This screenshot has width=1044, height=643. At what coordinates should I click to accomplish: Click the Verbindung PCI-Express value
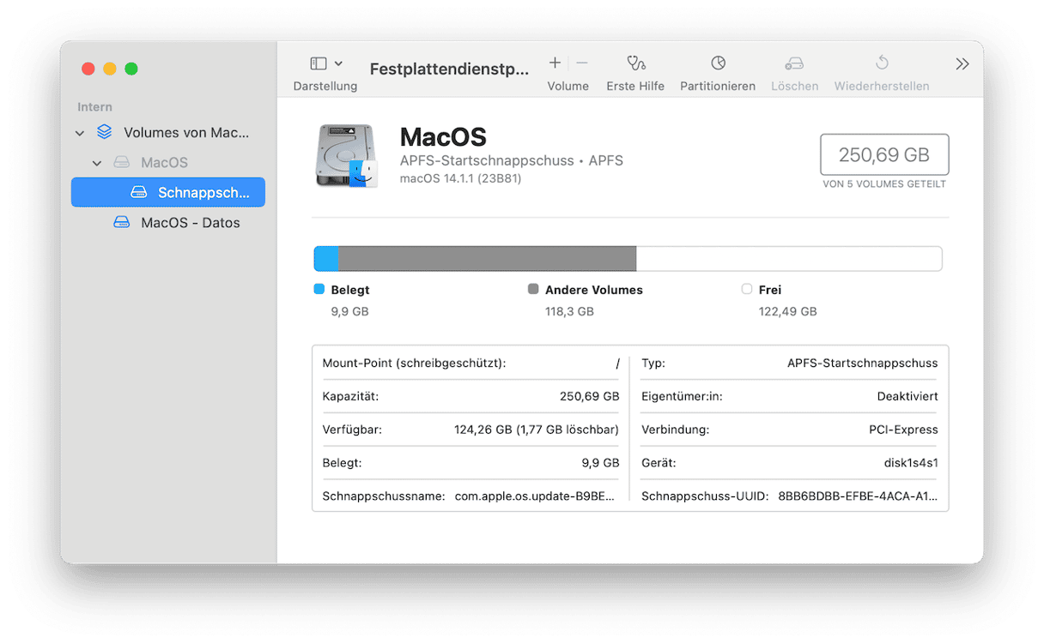(903, 430)
